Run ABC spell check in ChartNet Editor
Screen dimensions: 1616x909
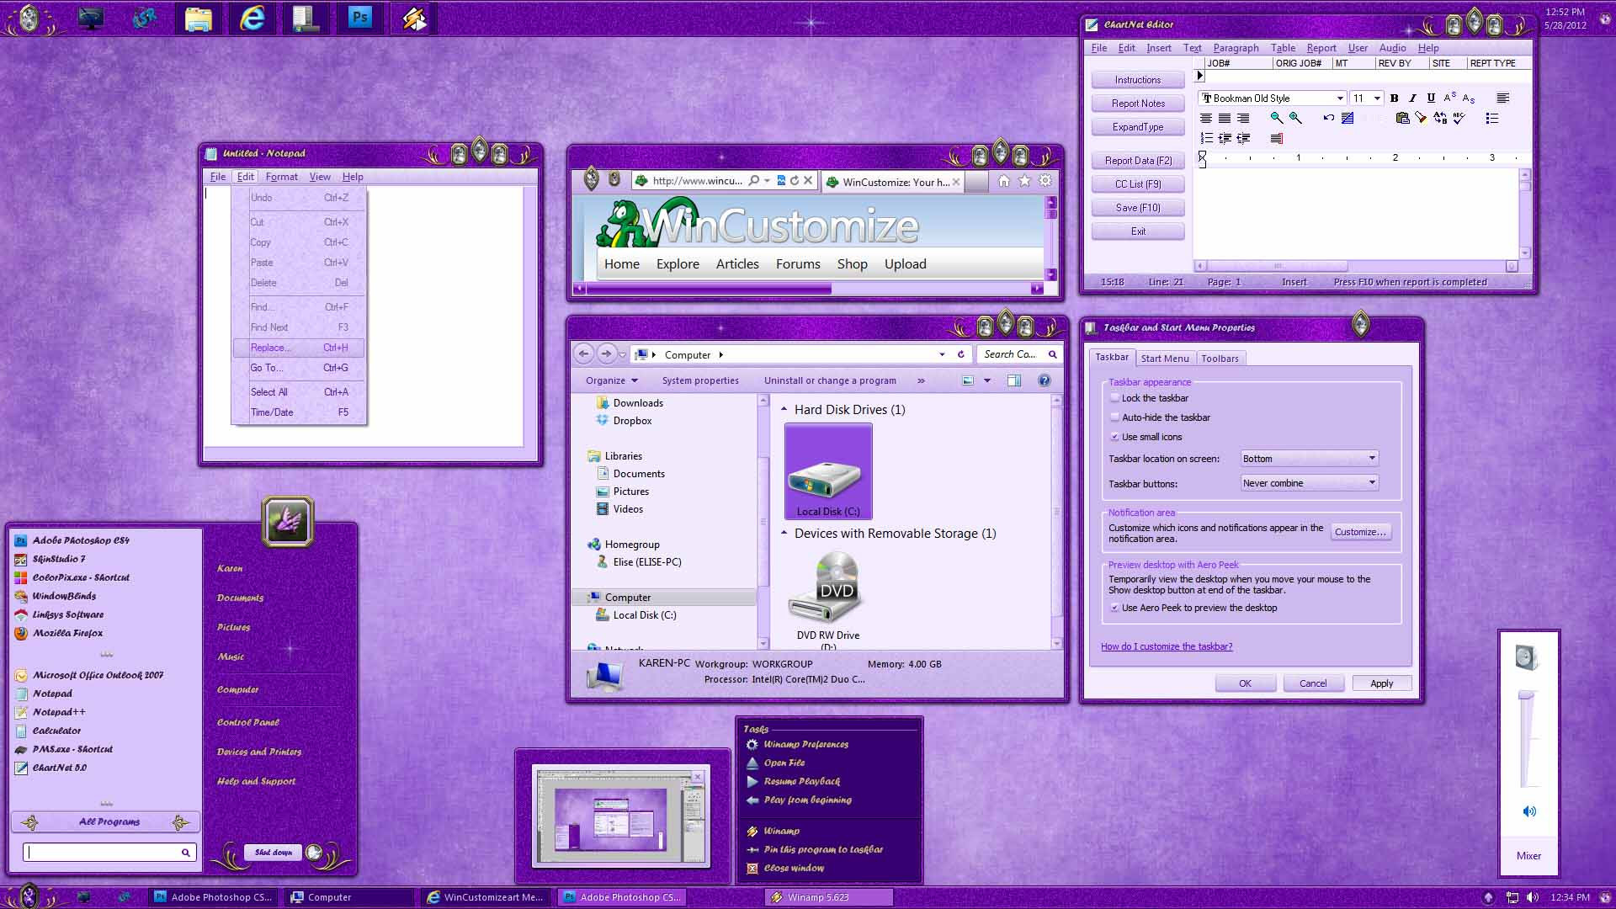point(1459,118)
